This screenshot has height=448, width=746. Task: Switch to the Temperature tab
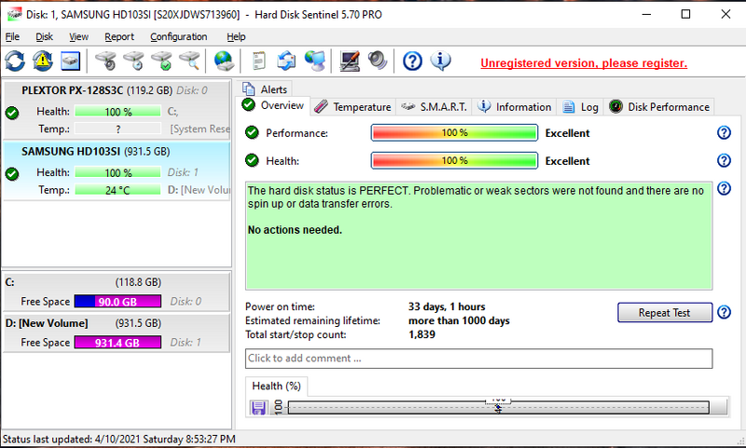coord(353,107)
